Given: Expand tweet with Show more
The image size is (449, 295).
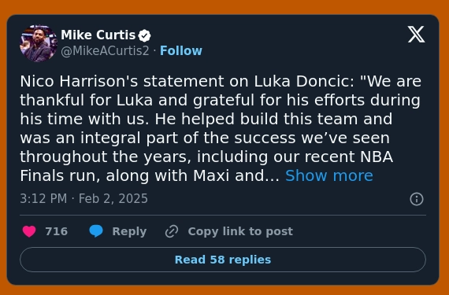Looking at the screenshot, I should [x=329, y=175].
